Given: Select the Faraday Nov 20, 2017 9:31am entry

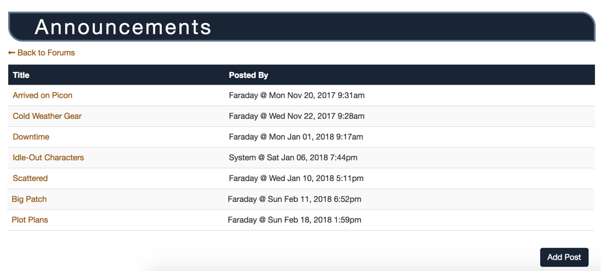Looking at the screenshot, I should tap(296, 95).
